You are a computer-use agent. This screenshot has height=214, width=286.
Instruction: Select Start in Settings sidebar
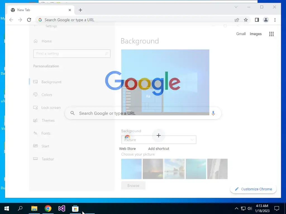click(45, 146)
